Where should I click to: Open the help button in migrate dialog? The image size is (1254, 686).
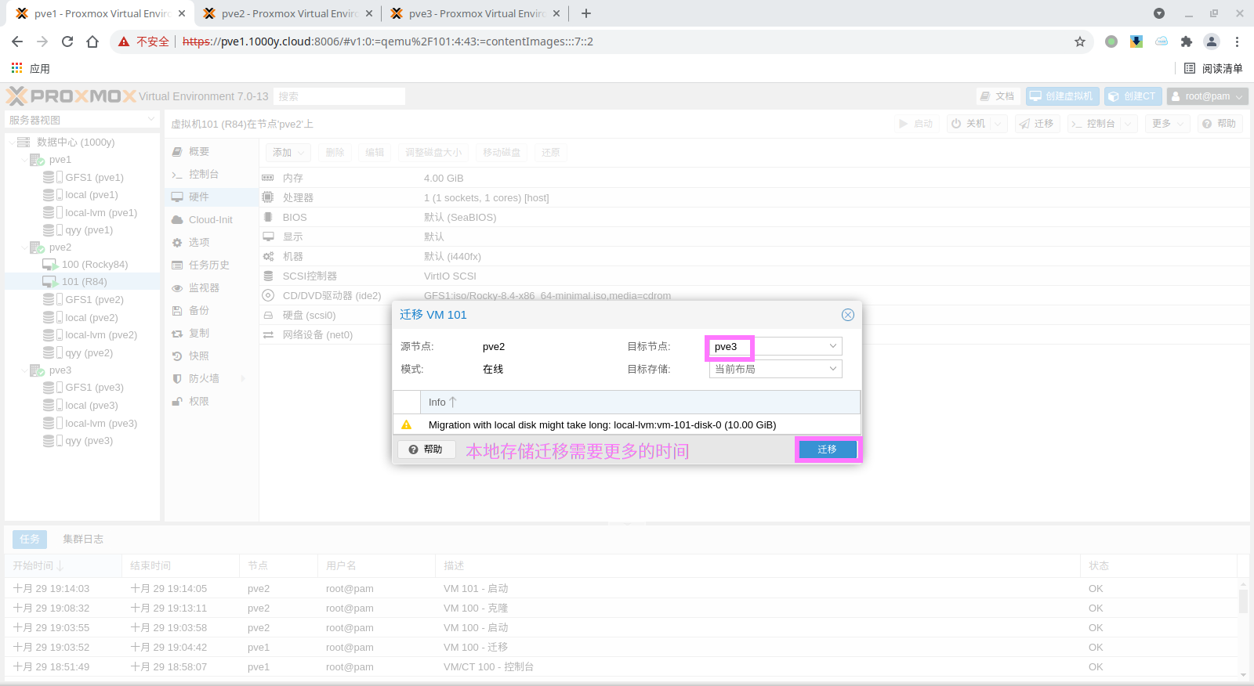click(426, 450)
